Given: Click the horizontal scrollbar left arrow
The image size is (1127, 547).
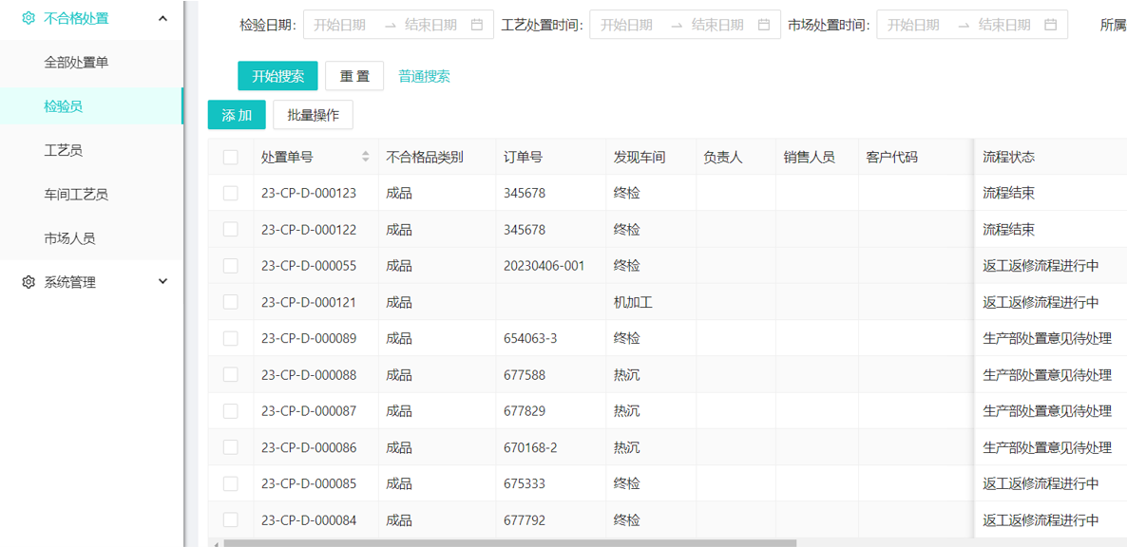Looking at the screenshot, I should (216, 544).
